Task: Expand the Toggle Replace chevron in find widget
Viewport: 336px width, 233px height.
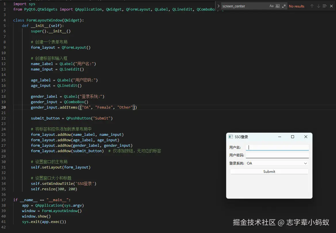Action: 218,6
